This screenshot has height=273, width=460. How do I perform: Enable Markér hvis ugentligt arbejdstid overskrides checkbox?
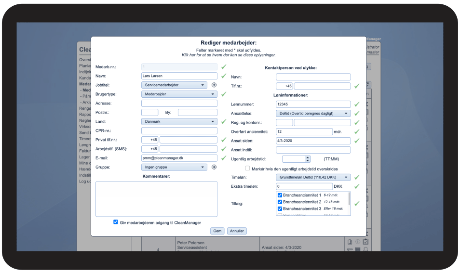tap(247, 169)
